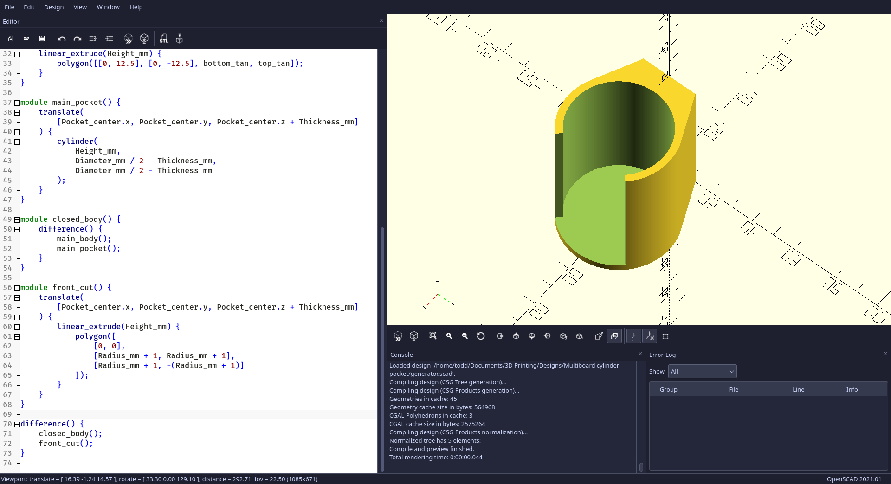
Task: Open the Design menu
Action: (x=54, y=7)
